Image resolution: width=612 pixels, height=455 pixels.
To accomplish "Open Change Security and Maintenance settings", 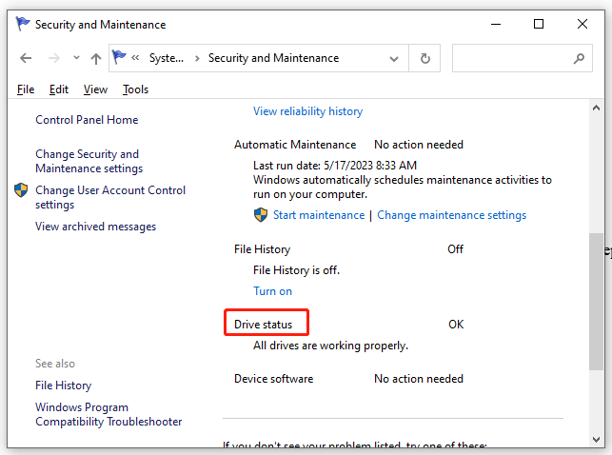I will tap(89, 161).
